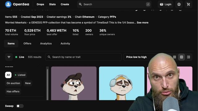This screenshot has width=198, height=111.
Task: Toggle the filter sidebar icon
Action: point(9,57)
